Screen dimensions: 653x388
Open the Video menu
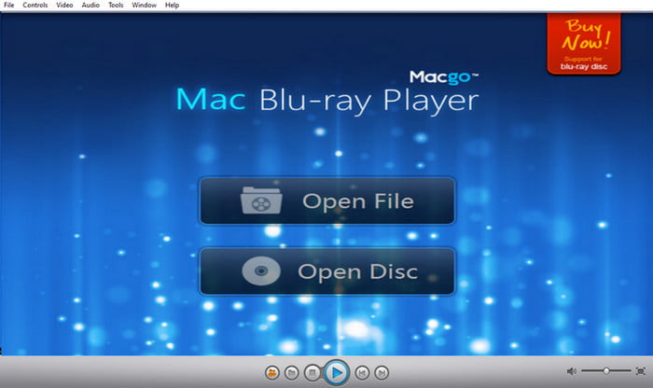point(64,5)
